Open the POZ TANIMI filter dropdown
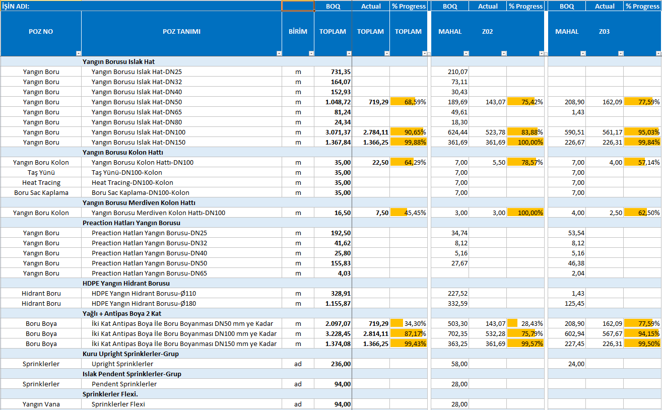Image resolution: width=662 pixels, height=410 pixels. [x=278, y=53]
